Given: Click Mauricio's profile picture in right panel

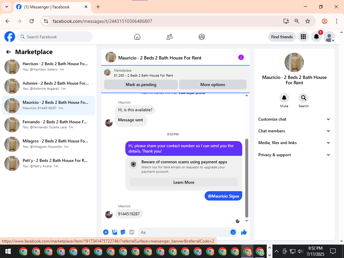Looking at the screenshot, I should pyautogui.click(x=294, y=62).
